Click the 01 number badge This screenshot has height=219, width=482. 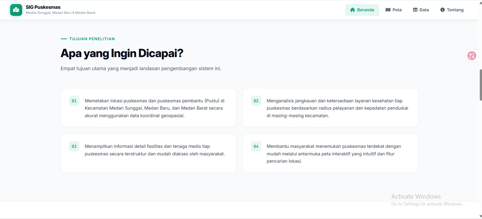[x=74, y=101]
